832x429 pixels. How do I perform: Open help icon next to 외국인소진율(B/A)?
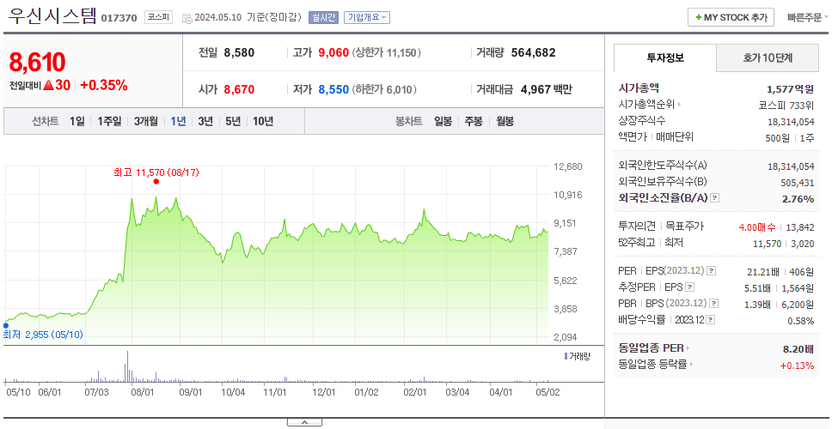click(715, 198)
